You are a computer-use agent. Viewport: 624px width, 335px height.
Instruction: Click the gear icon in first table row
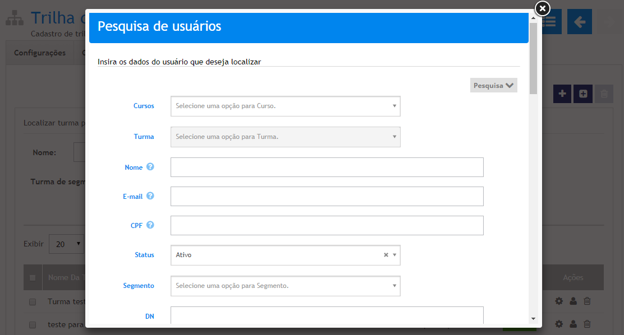click(559, 301)
